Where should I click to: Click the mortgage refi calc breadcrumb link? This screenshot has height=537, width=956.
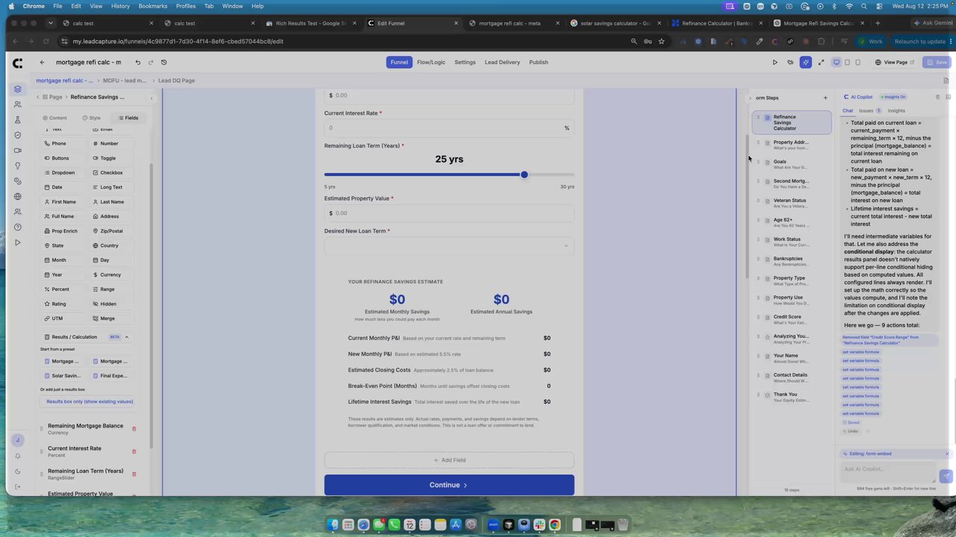coord(64,81)
